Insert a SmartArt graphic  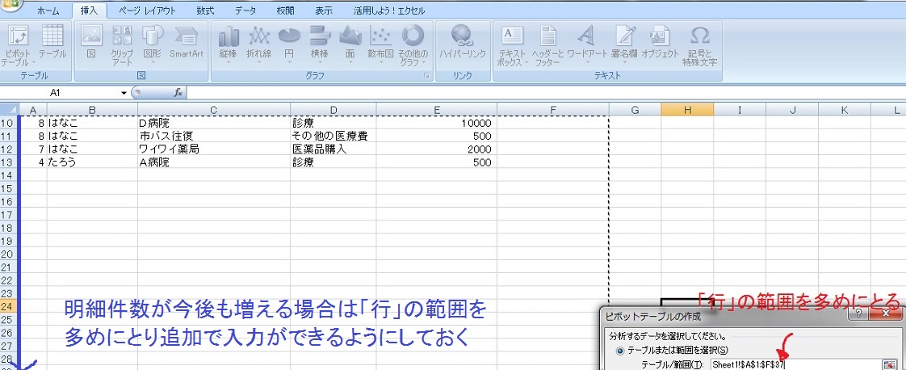tap(186, 42)
